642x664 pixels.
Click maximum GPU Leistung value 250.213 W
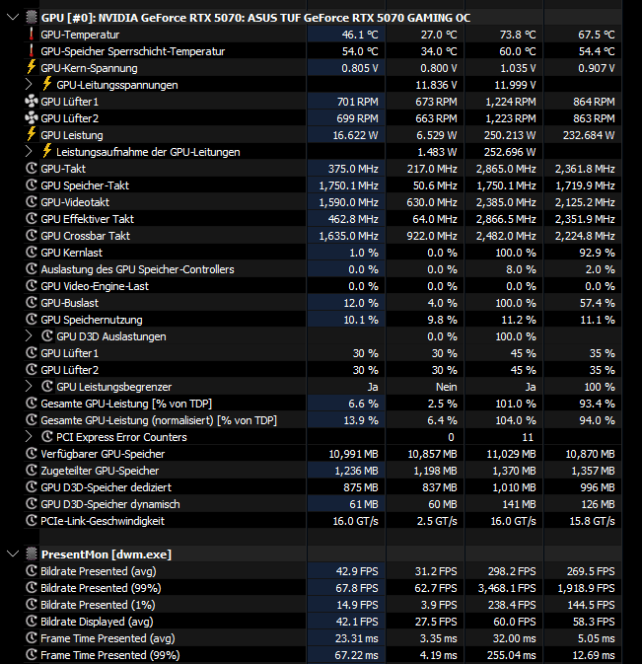(x=510, y=135)
